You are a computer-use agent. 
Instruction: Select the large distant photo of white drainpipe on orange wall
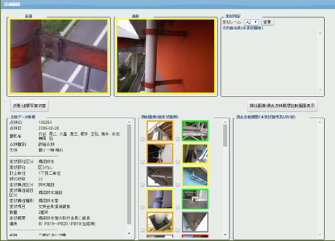click(x=166, y=56)
